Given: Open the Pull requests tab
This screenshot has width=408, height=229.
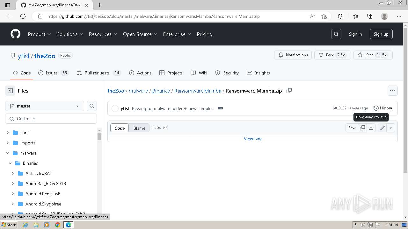Looking at the screenshot, I should 99,73.
